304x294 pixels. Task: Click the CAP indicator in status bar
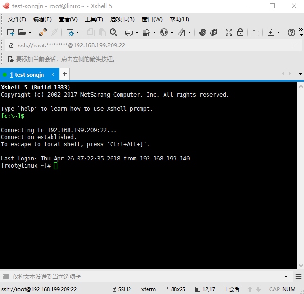pos(275,289)
